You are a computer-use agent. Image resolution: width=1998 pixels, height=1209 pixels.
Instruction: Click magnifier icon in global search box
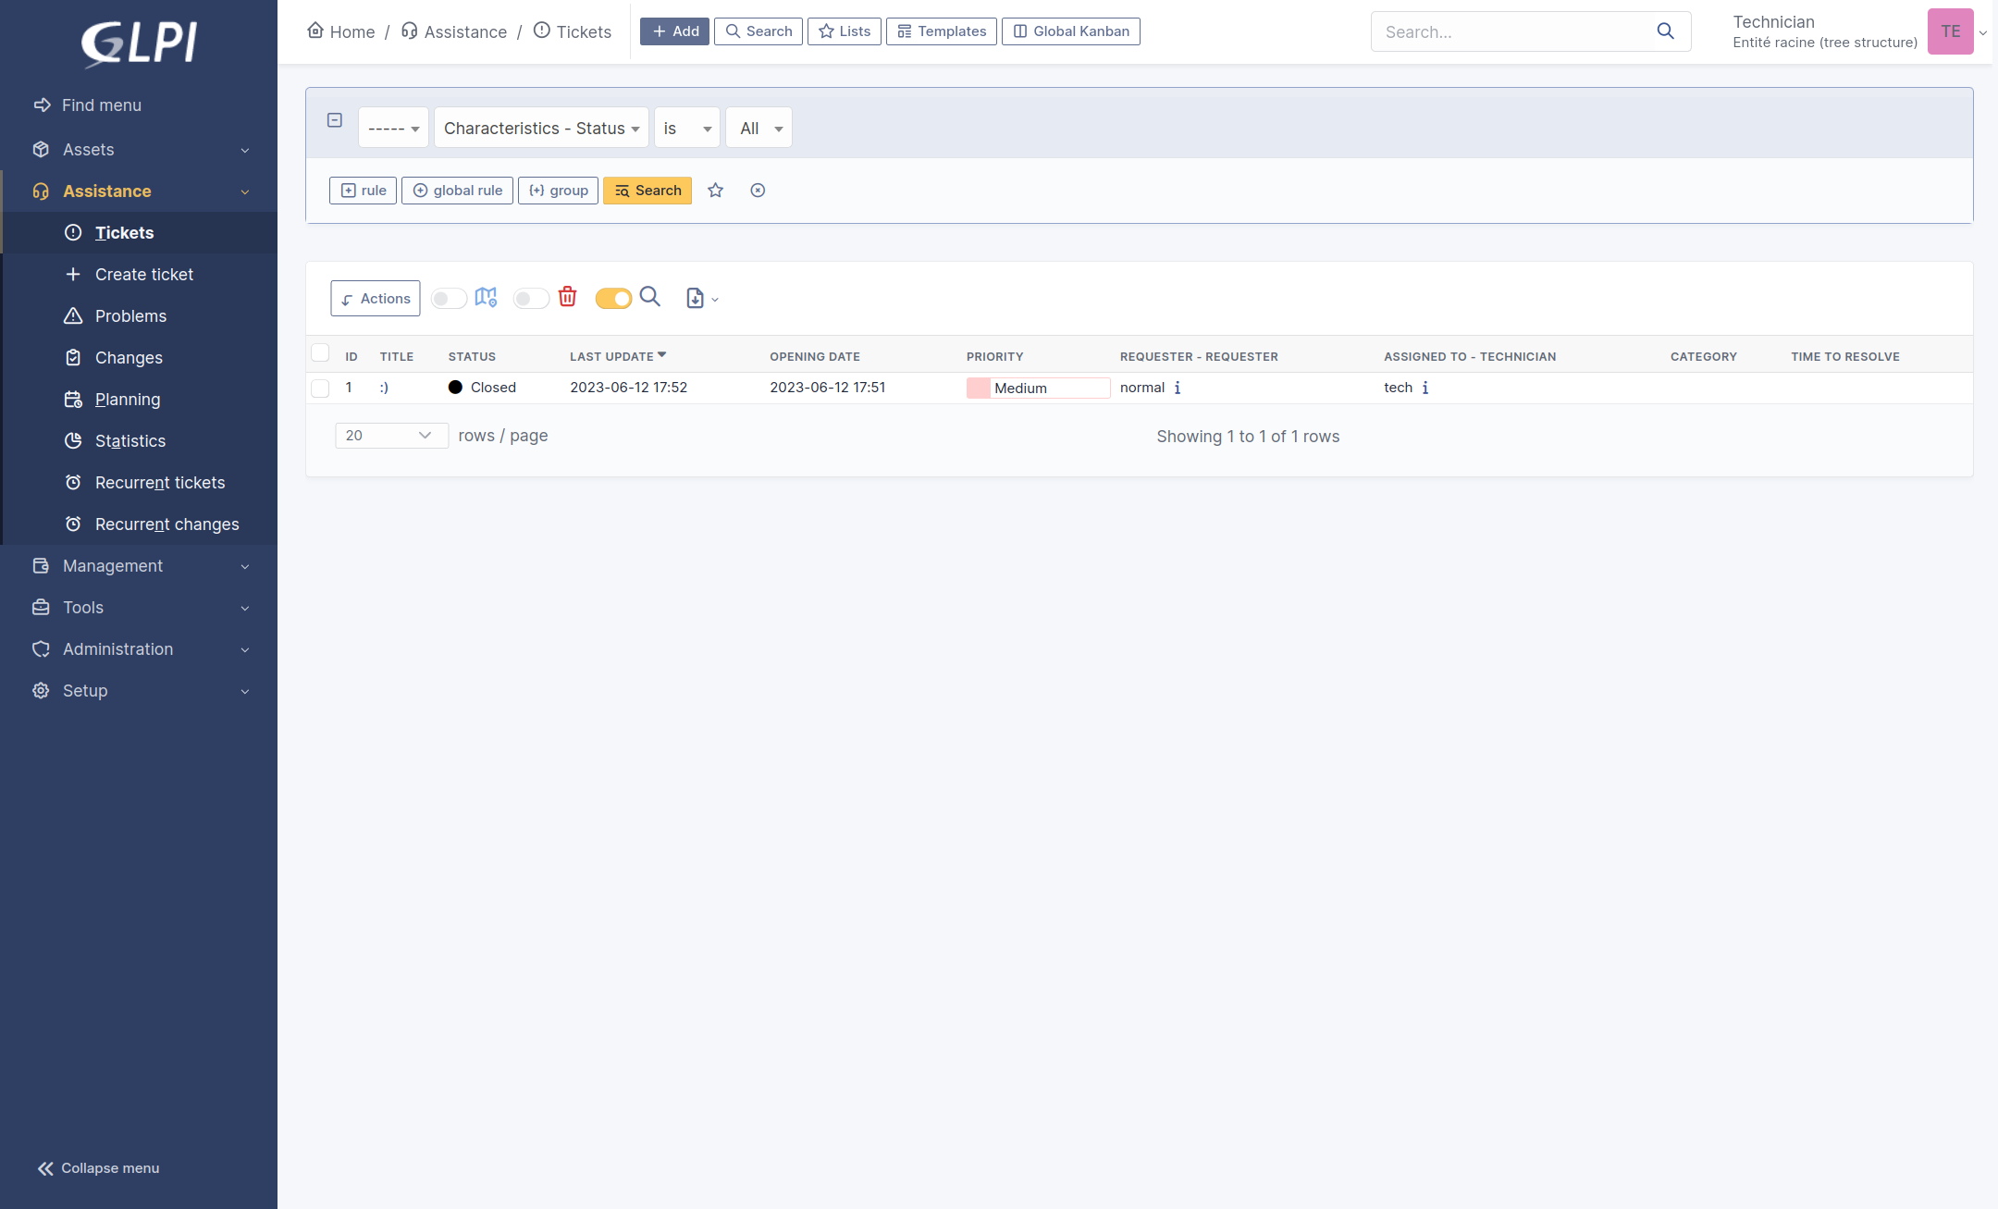pyautogui.click(x=1665, y=31)
